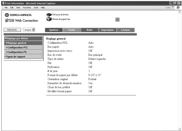Click the low paper level printer icon
182x131 pixels.
49,19
